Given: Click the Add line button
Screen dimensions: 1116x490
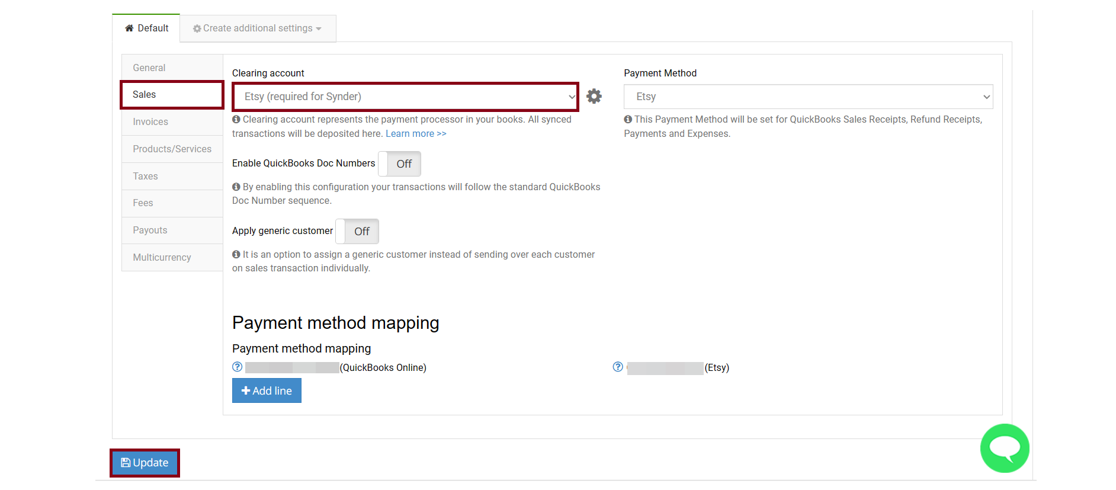Looking at the screenshot, I should click(x=267, y=390).
